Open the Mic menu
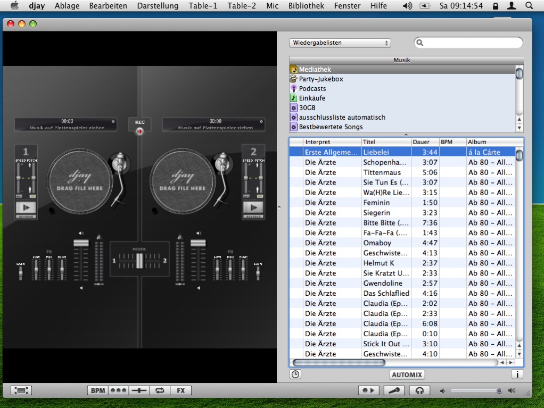544x408 pixels. [x=273, y=5]
